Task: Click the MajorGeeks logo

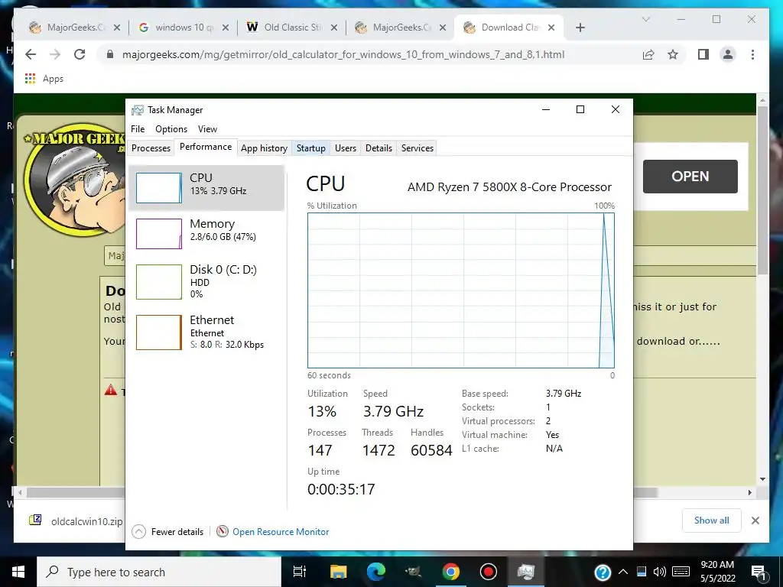Action: (x=75, y=180)
